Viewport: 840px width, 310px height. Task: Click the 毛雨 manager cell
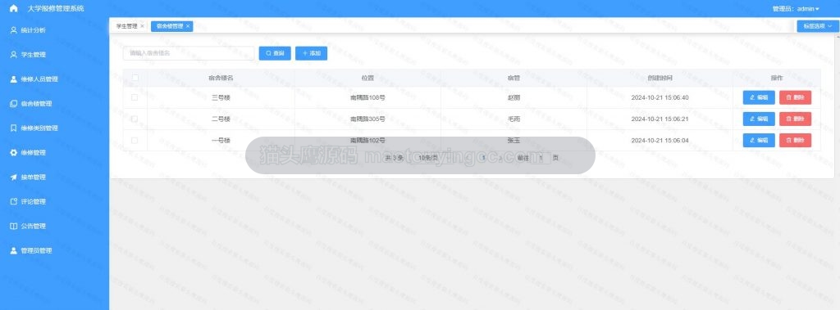pos(514,119)
